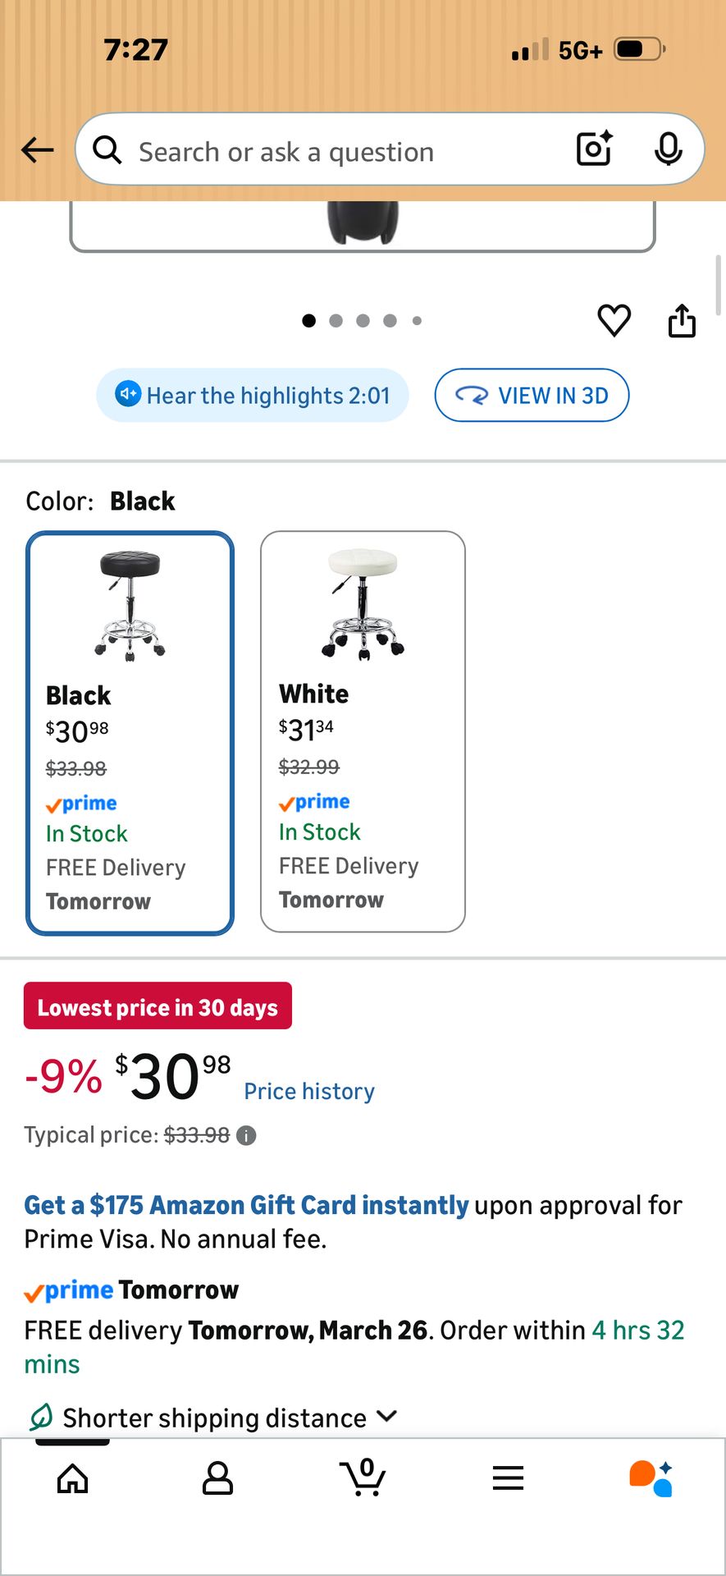Screen dimensions: 726x1576
Task: Select the White color option
Action: 363,731
